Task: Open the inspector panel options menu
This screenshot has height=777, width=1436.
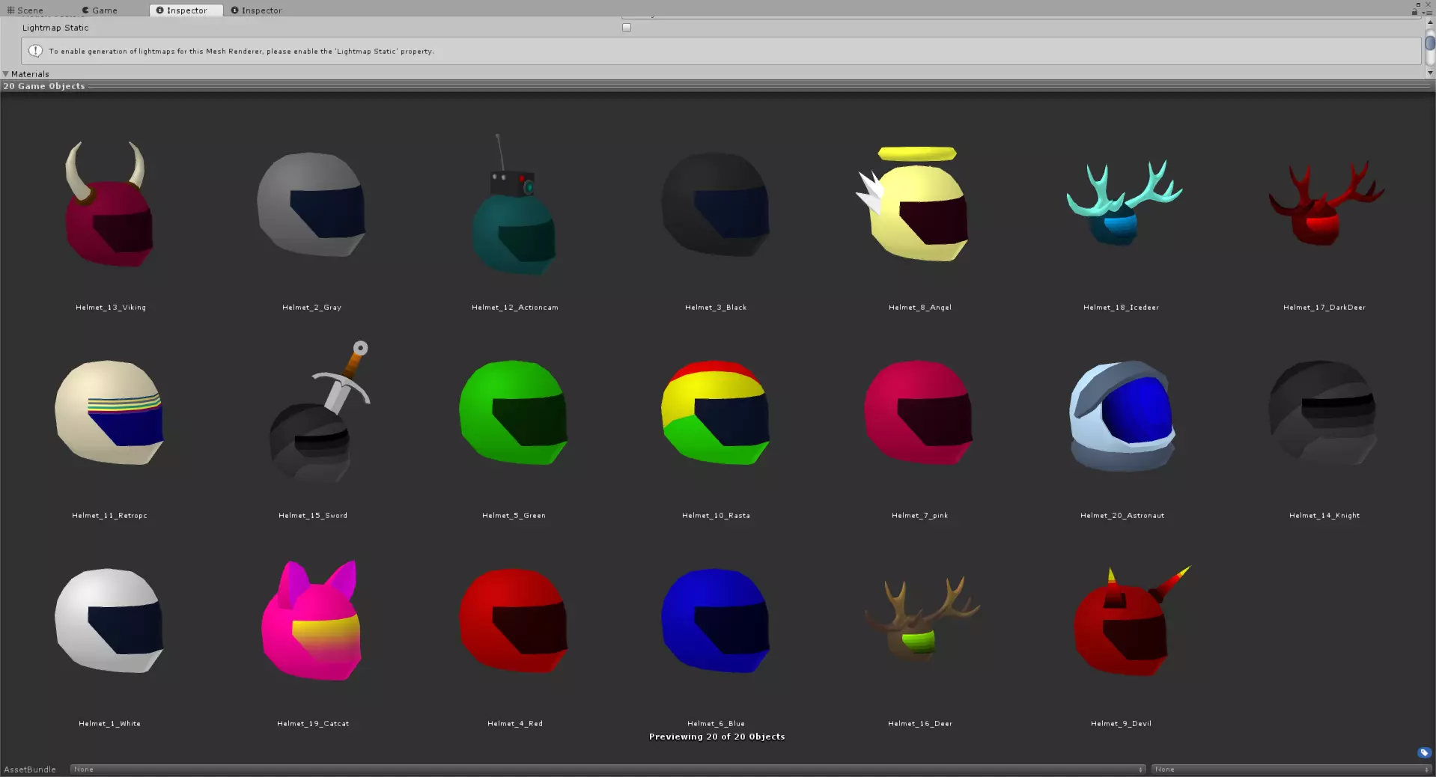Action: click(x=1426, y=12)
